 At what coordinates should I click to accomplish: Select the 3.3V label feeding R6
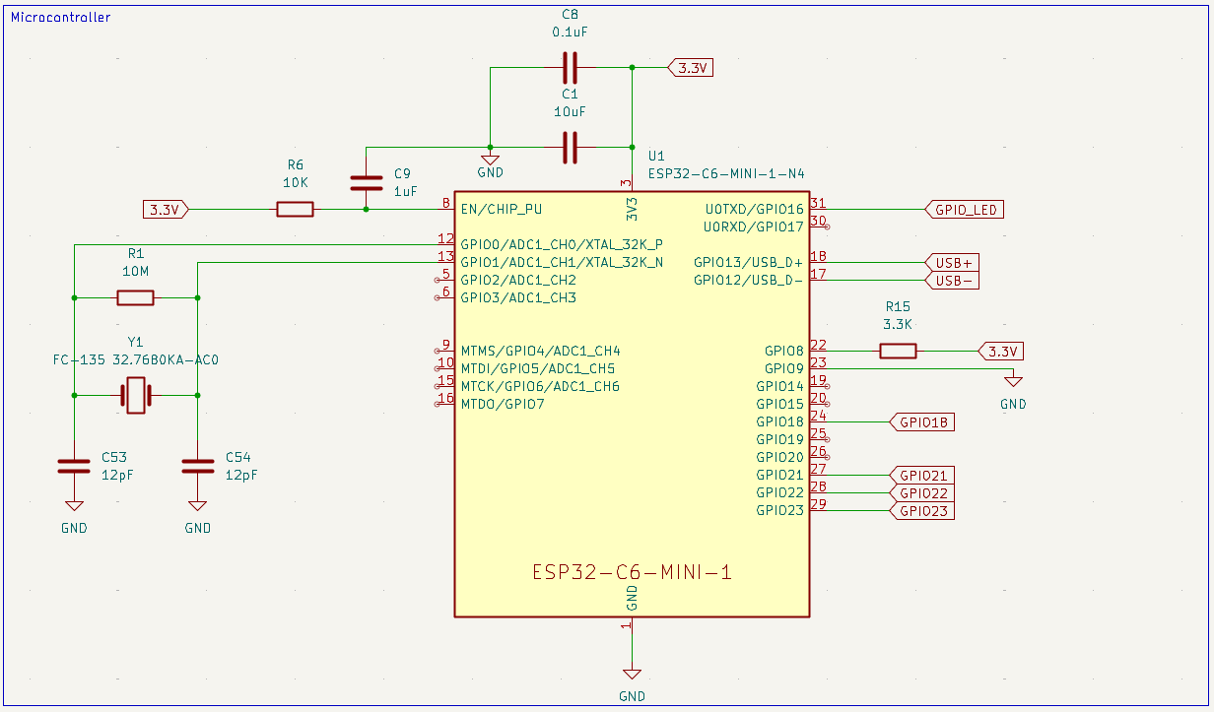166,209
